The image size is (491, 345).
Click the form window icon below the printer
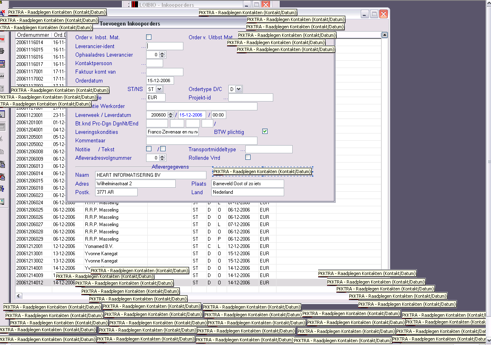[x=2, y=64]
